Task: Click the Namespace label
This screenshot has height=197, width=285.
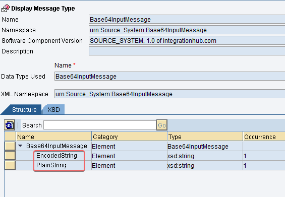Action: pyautogui.click(x=19, y=30)
